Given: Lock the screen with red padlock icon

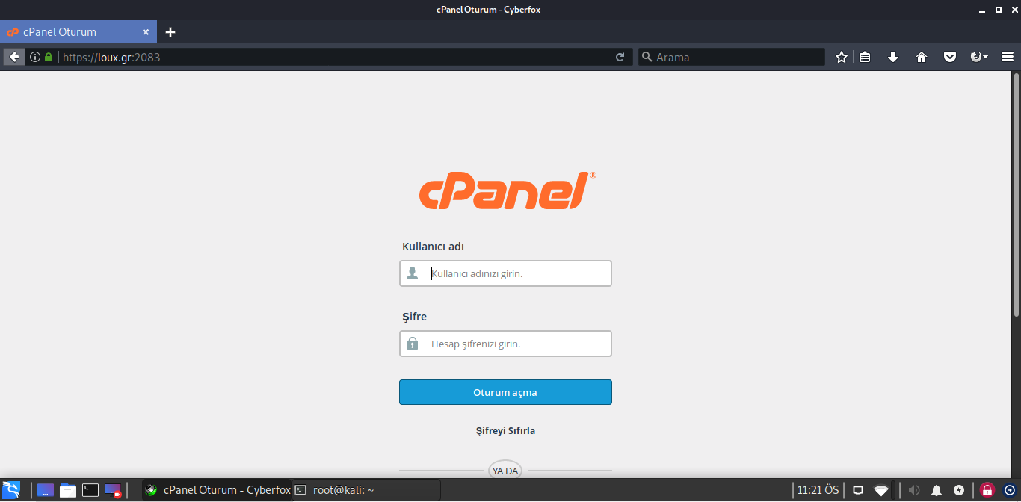Looking at the screenshot, I should click(987, 490).
